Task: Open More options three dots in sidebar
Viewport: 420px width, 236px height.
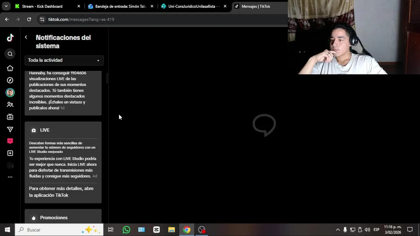Action: 10,177
